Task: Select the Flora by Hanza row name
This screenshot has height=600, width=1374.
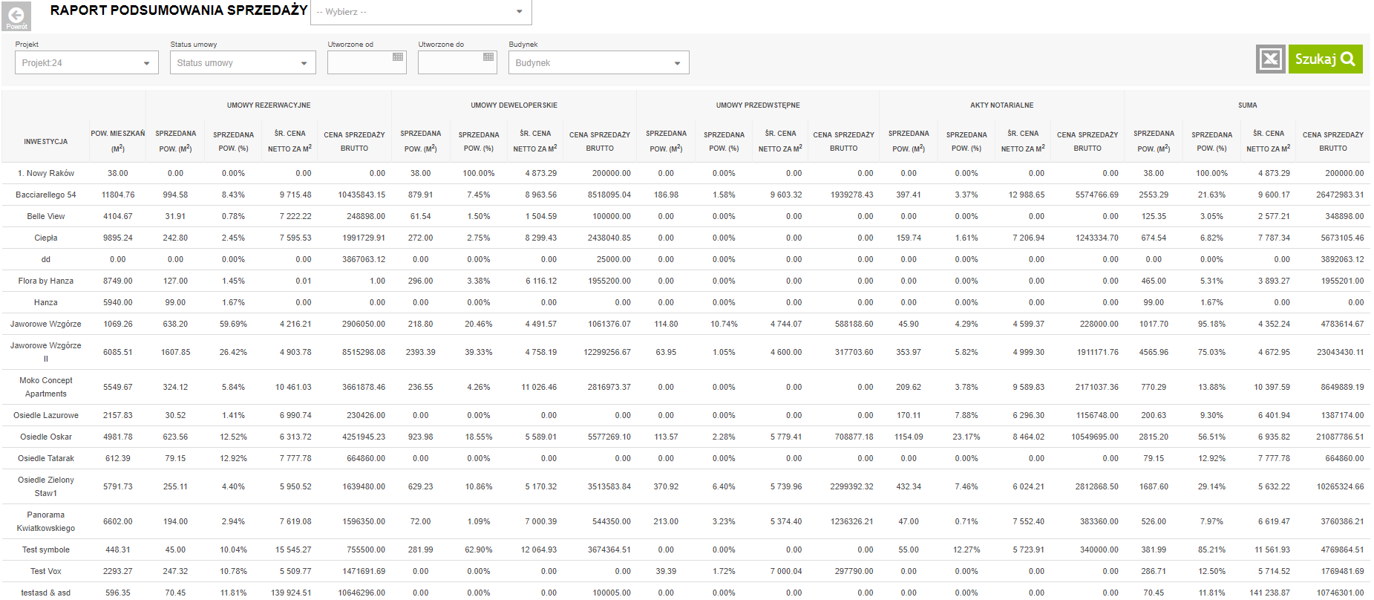Action: [x=46, y=281]
